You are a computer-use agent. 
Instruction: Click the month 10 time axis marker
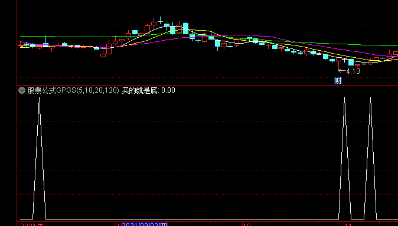click(x=247, y=224)
